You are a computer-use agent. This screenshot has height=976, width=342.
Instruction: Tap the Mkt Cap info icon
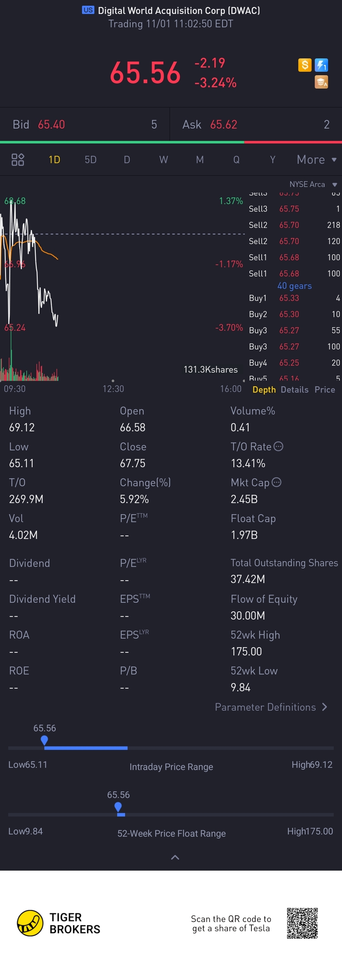277,482
